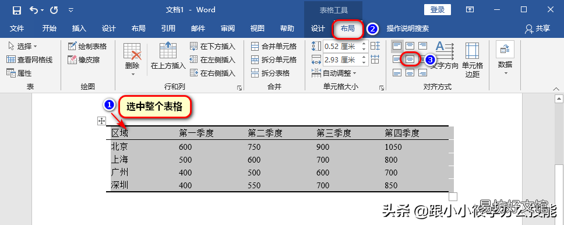Click the 文字方向 text direction button
Viewport: 564px width, 225px height.
445,56
